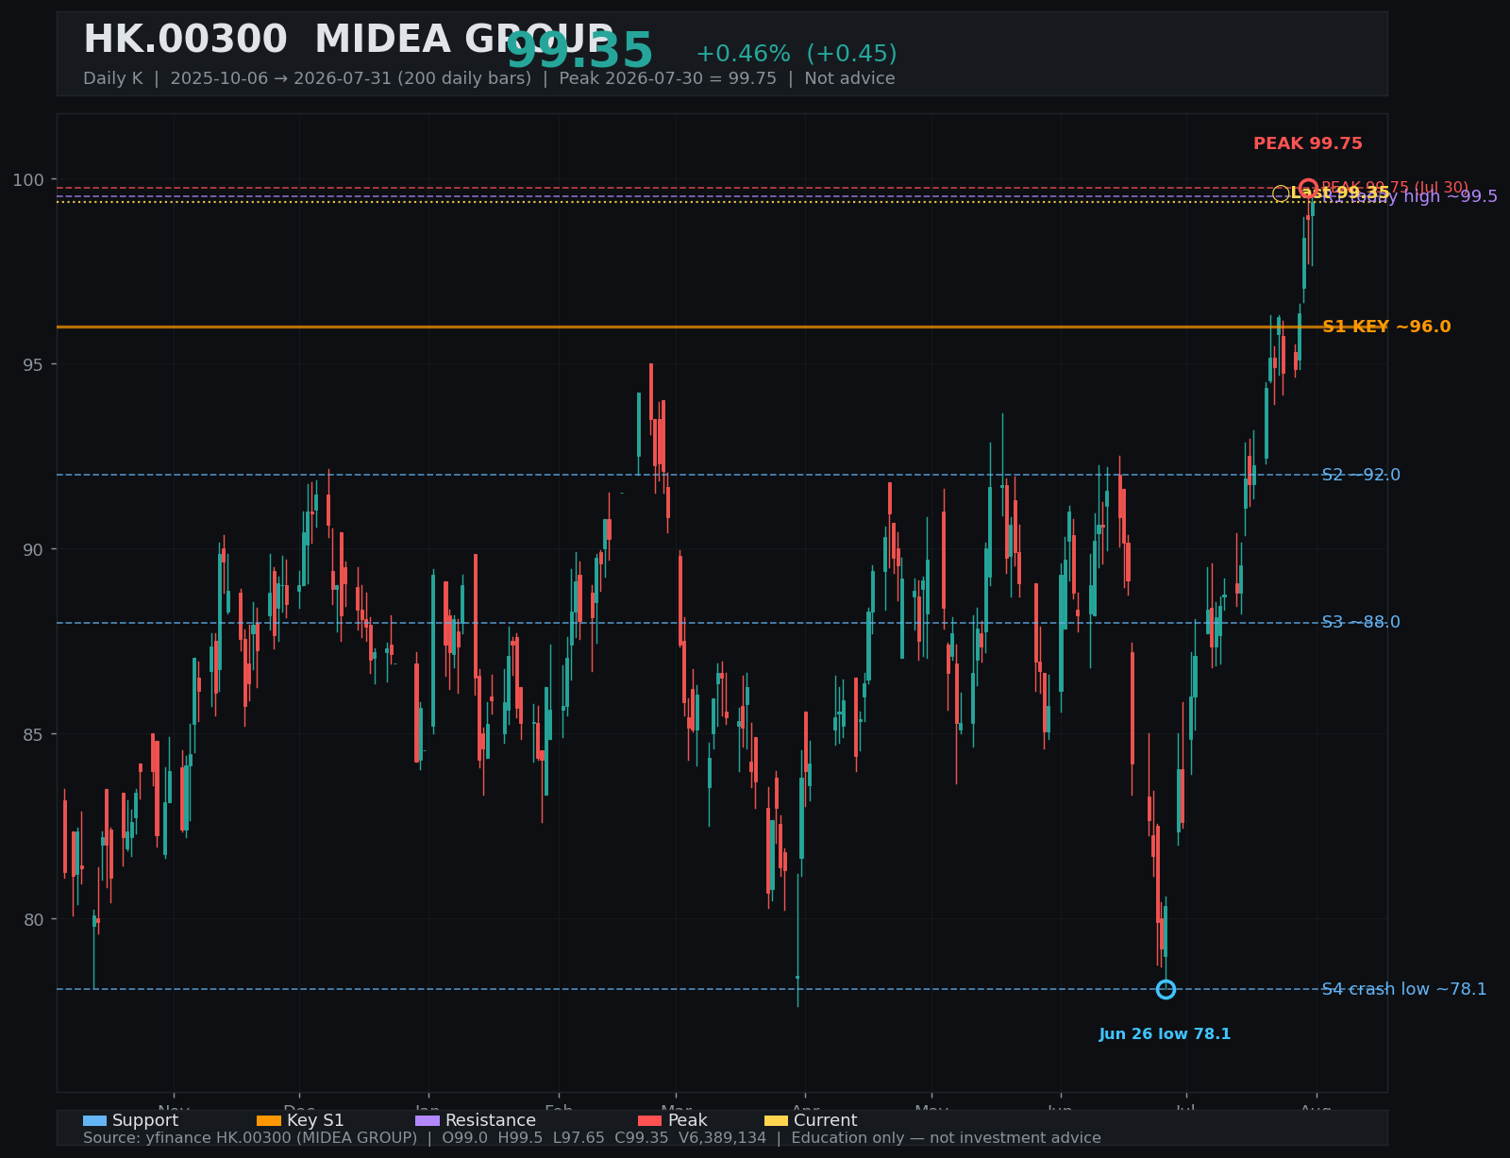Click the 'Peak' legend label
The height and width of the screenshot is (1158, 1510).
(688, 1121)
